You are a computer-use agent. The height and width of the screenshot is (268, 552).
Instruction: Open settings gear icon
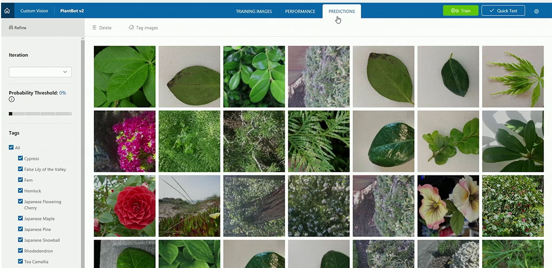pyautogui.click(x=536, y=11)
